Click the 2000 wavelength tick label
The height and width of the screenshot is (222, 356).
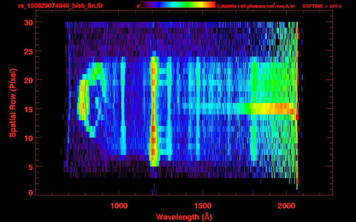coord(286,206)
